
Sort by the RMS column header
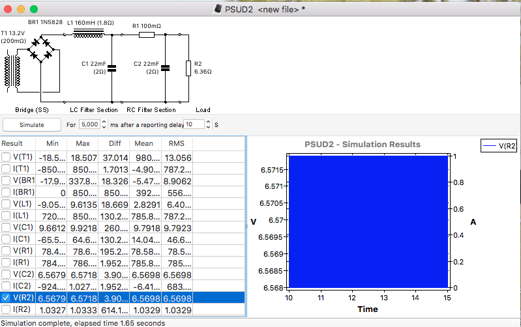pyautogui.click(x=177, y=143)
